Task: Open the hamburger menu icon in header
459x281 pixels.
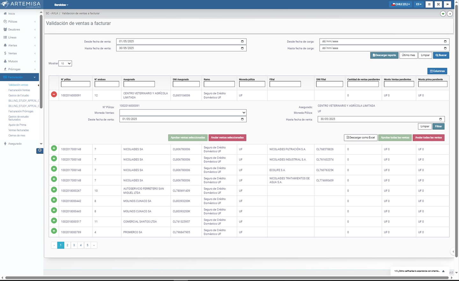Action: (x=429, y=4)
